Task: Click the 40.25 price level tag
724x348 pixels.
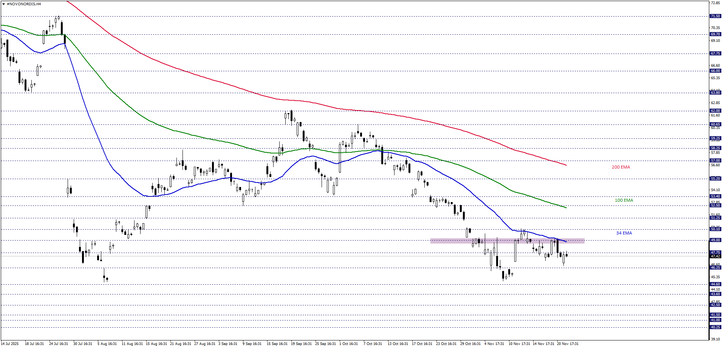Action: tap(715, 327)
